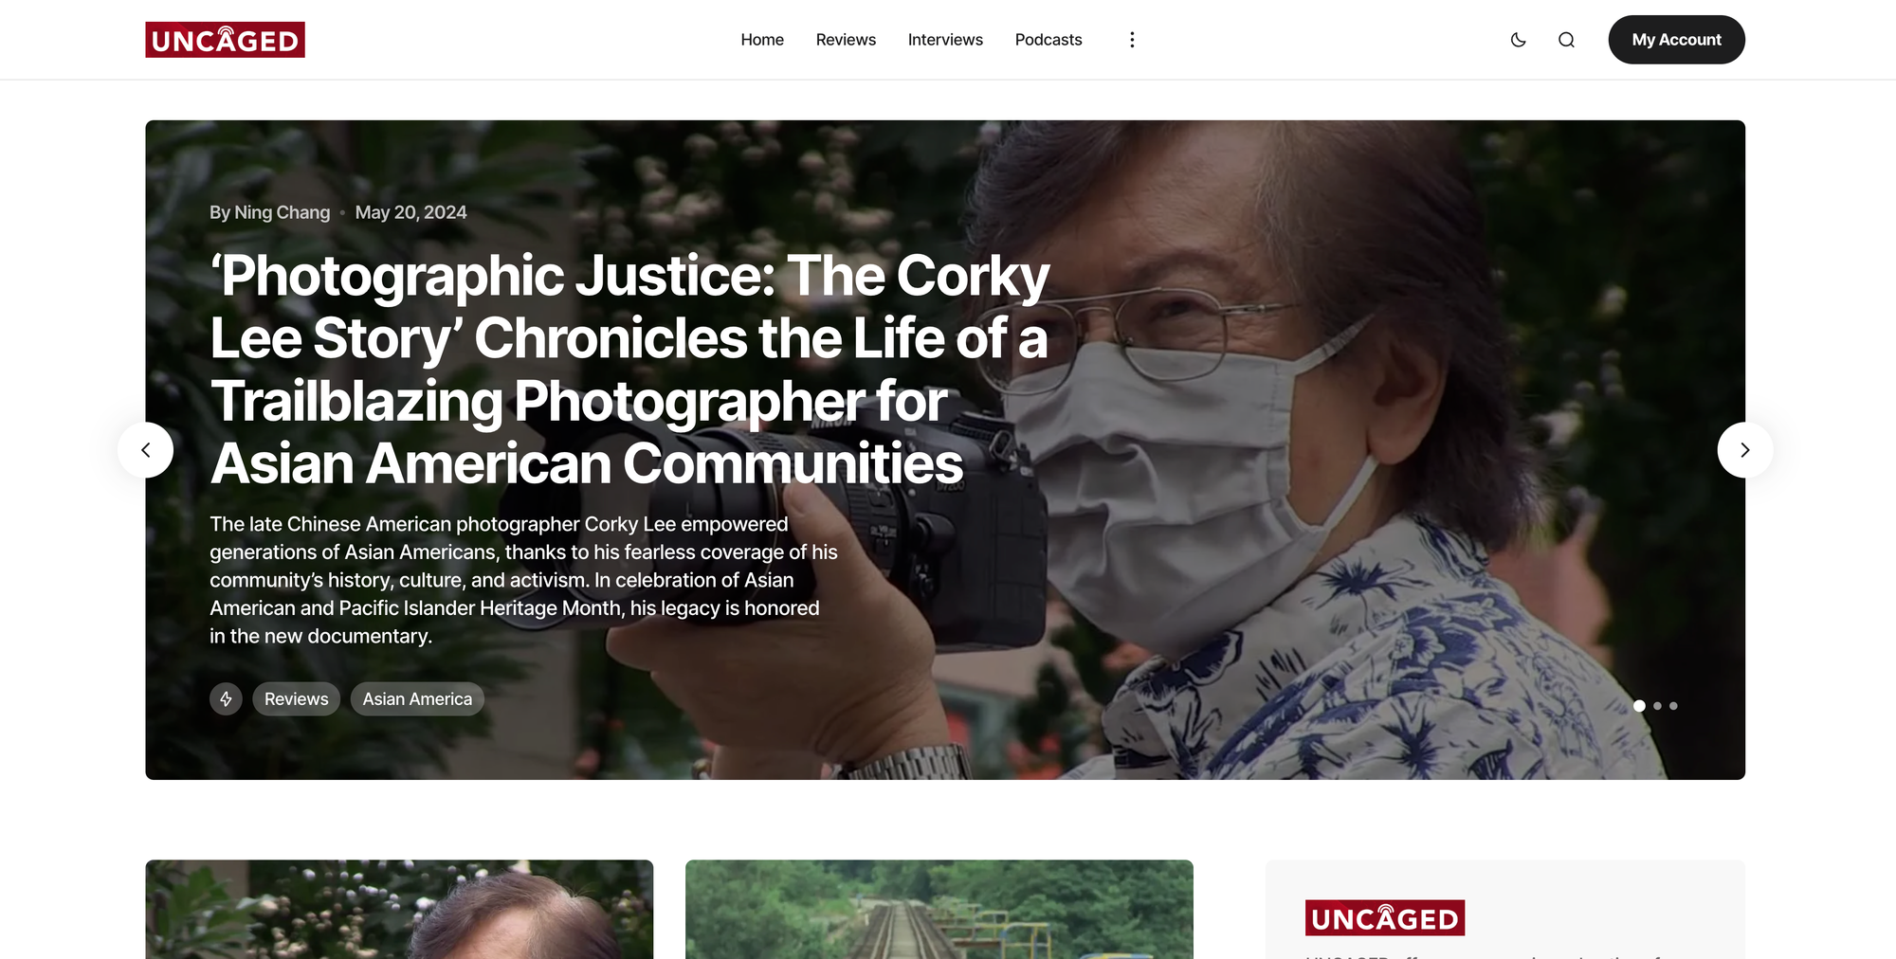Select the first carousel dot indicator
The width and height of the screenshot is (1896, 959).
(1639, 706)
